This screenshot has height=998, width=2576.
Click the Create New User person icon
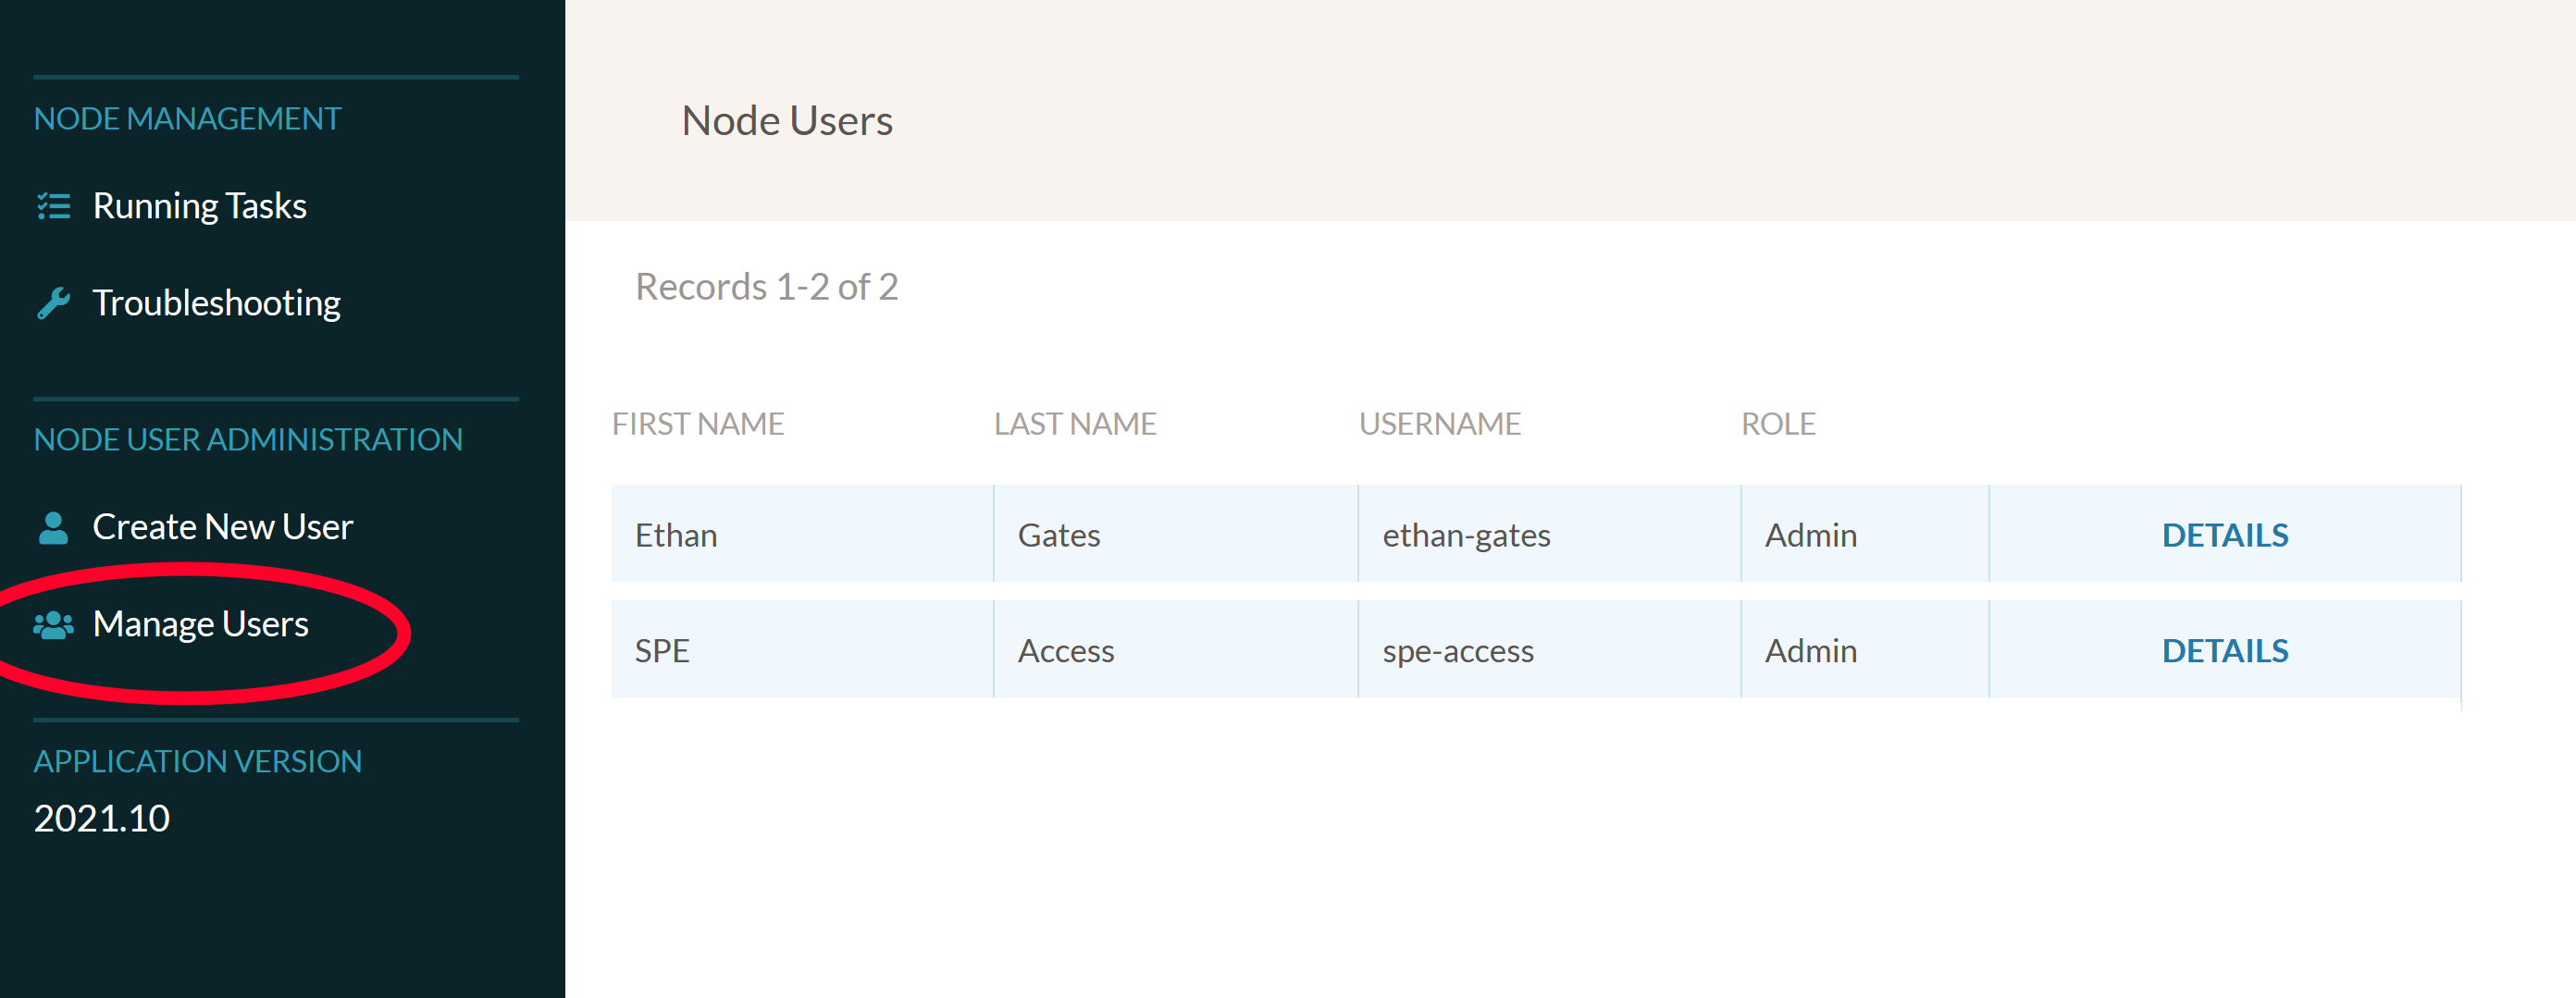pyautogui.click(x=53, y=527)
